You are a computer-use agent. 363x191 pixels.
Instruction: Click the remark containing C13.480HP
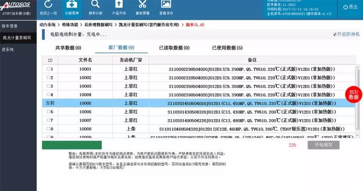tap(252, 120)
